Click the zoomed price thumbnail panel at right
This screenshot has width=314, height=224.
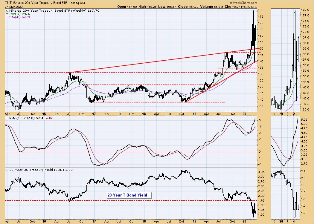pos(285,60)
